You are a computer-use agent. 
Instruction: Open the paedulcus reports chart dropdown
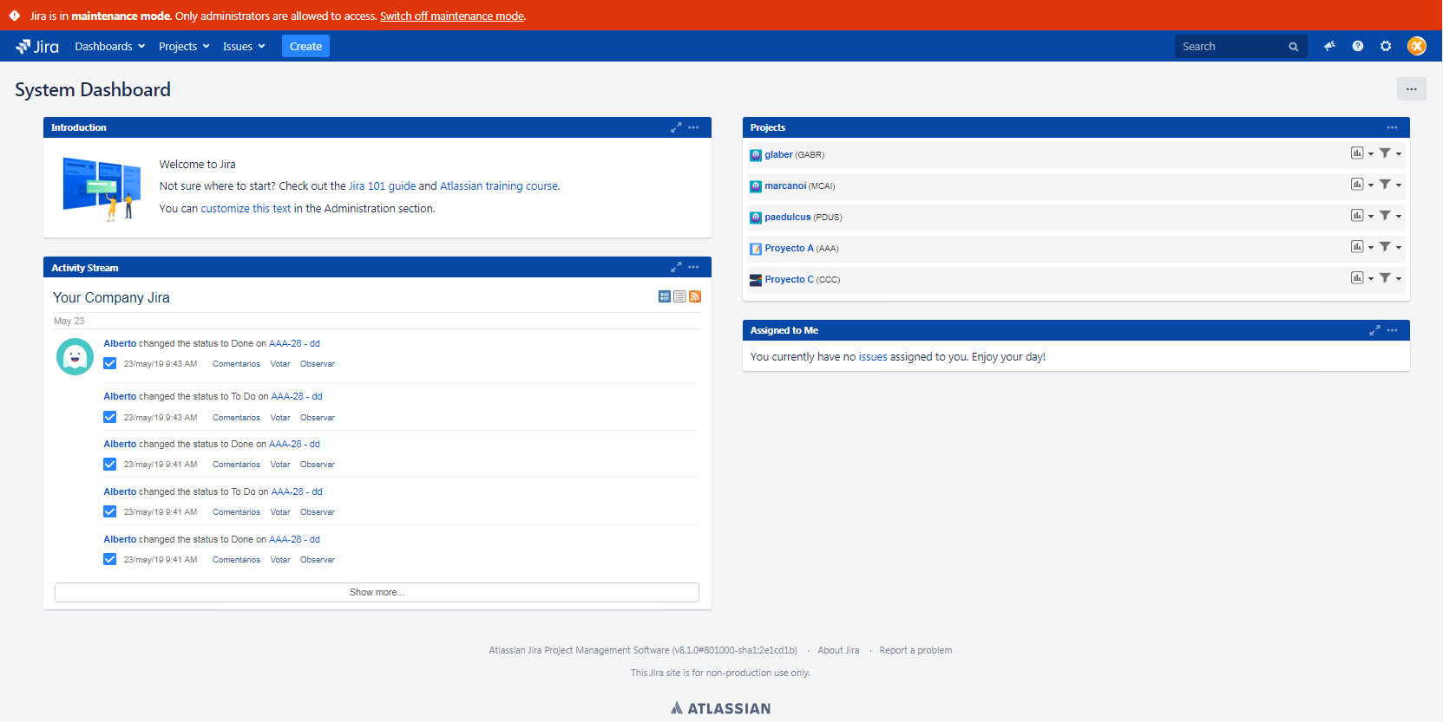[x=1361, y=216]
